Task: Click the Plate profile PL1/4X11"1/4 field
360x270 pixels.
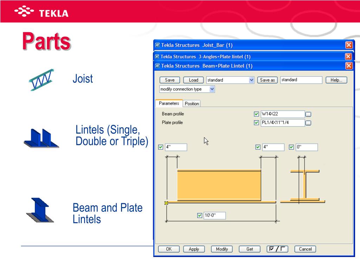Action: coord(283,123)
